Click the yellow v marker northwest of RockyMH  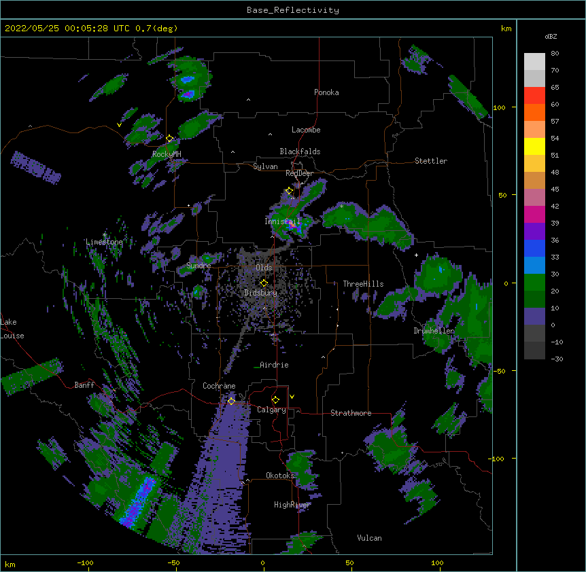coord(119,125)
